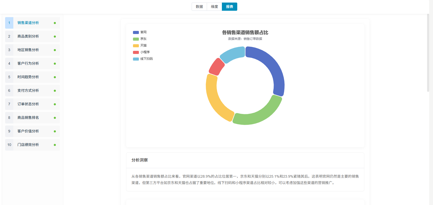433x205 pixels.
Task: Toggle 官网 legend color swatch
Action: coord(136,32)
